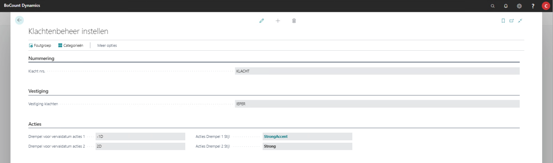Click Drempel voor vervaldatum acties 1 field

[x=140, y=137]
